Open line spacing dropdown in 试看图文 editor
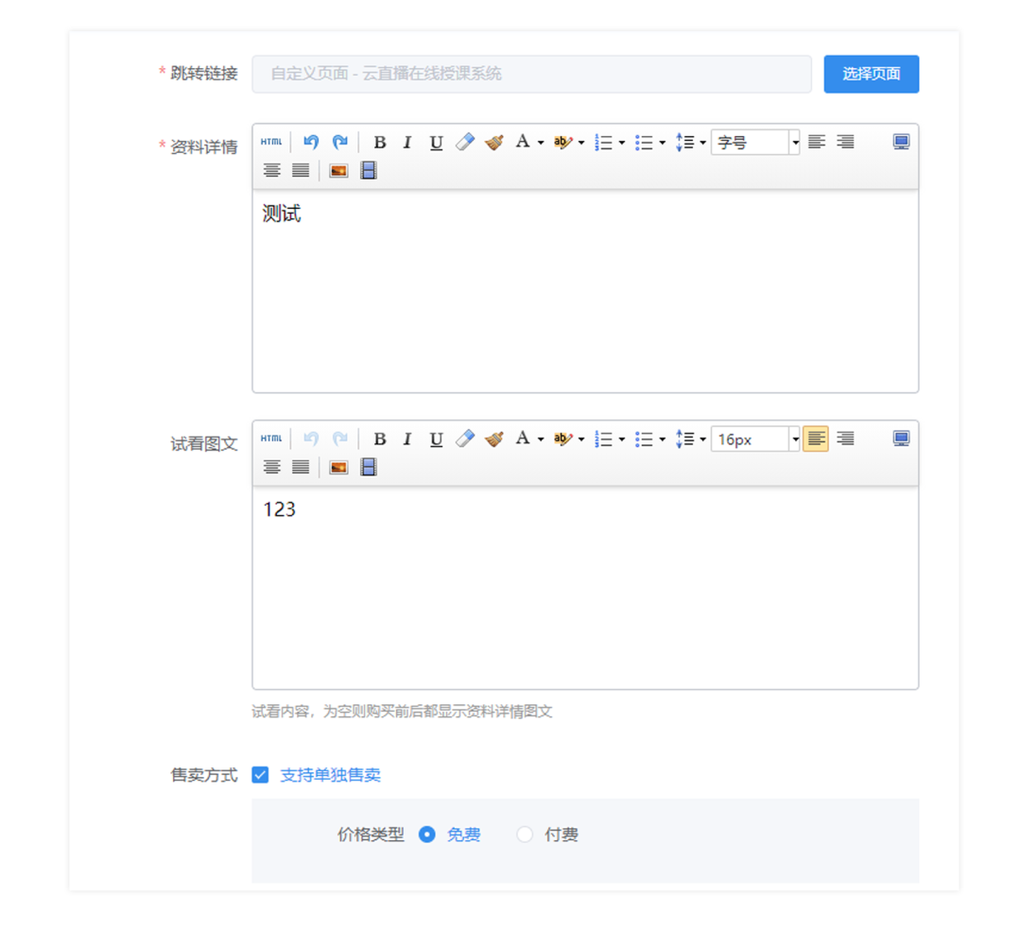The height and width of the screenshot is (947, 1021). pos(703,439)
